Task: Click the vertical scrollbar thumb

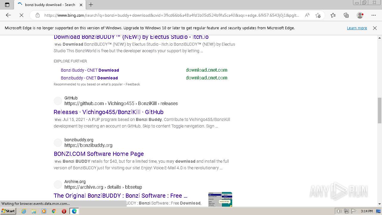Action: point(380,110)
